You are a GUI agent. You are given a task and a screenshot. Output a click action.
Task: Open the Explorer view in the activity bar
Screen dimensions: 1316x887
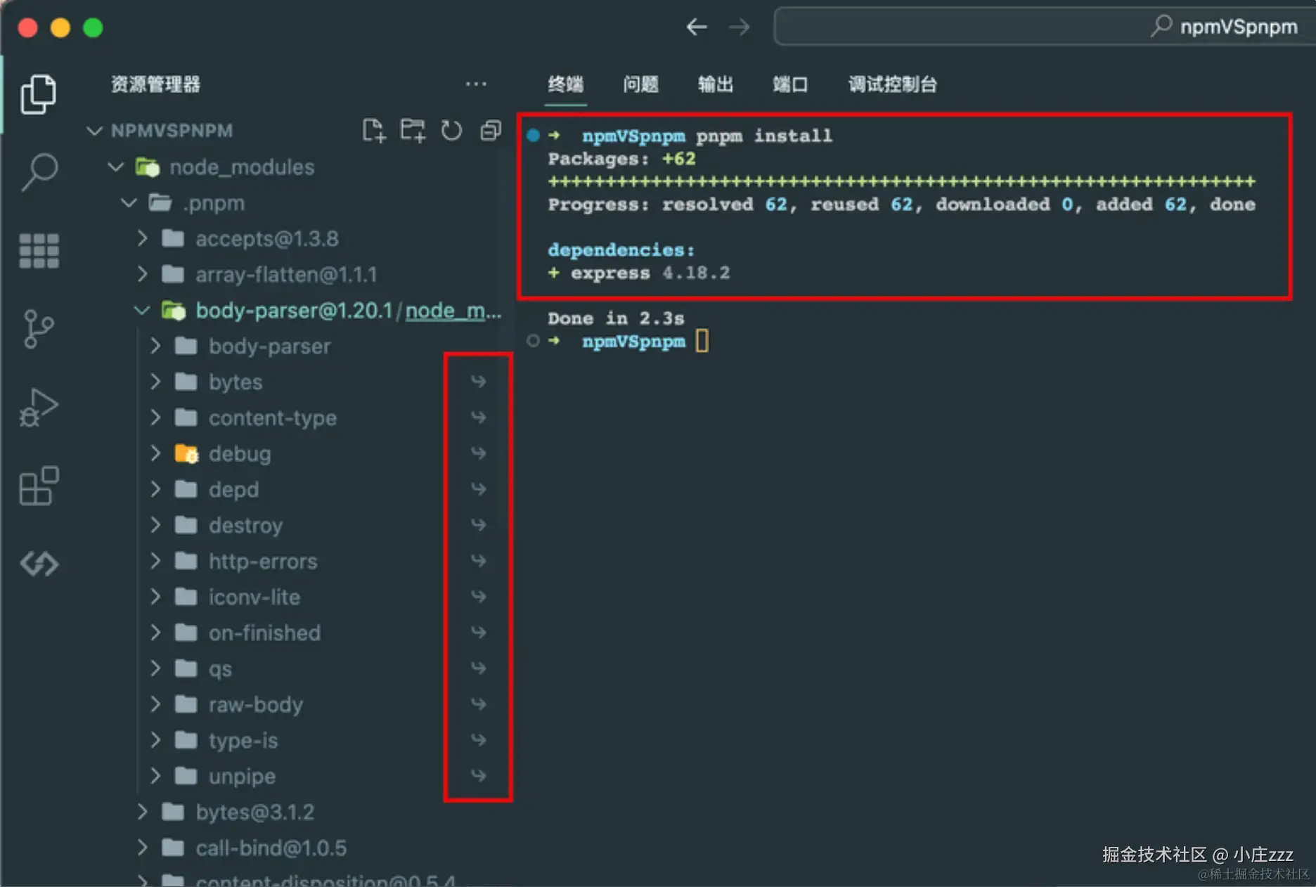39,94
